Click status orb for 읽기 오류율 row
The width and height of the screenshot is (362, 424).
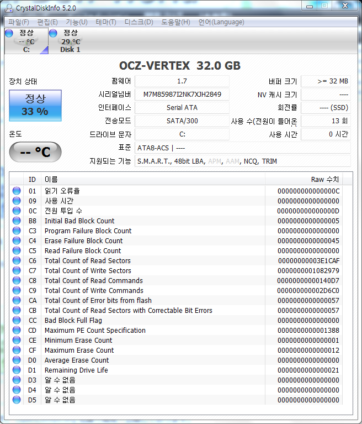tap(17, 191)
